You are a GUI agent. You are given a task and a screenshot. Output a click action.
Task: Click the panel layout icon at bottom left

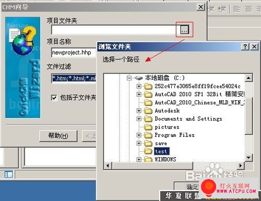[9, 174]
